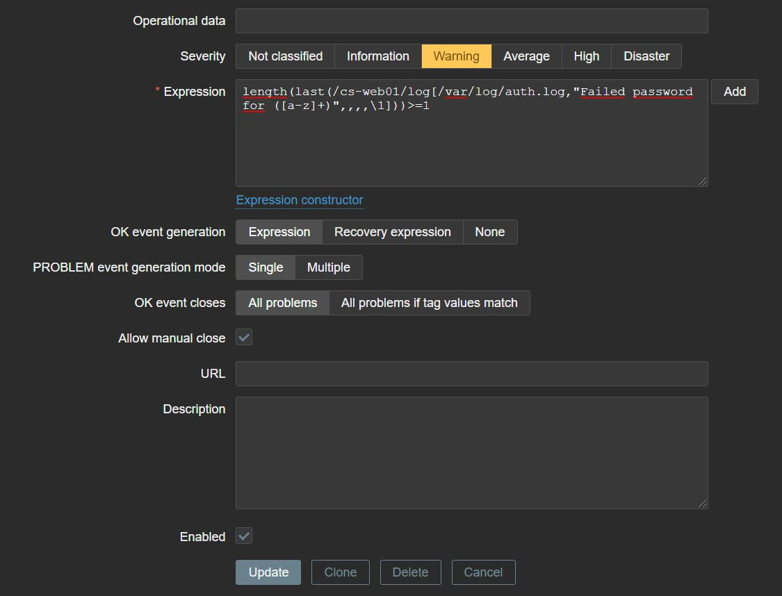782x596 pixels.
Task: Toggle the Allow manual close checkbox
Action: pos(244,338)
